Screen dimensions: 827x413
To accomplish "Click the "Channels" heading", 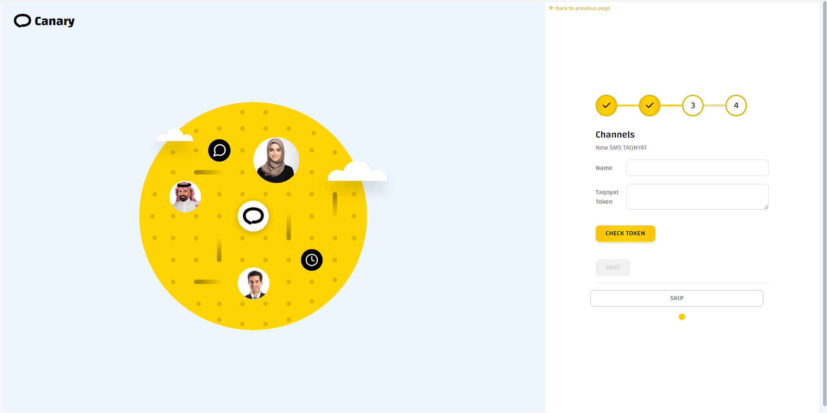I will coord(615,134).
